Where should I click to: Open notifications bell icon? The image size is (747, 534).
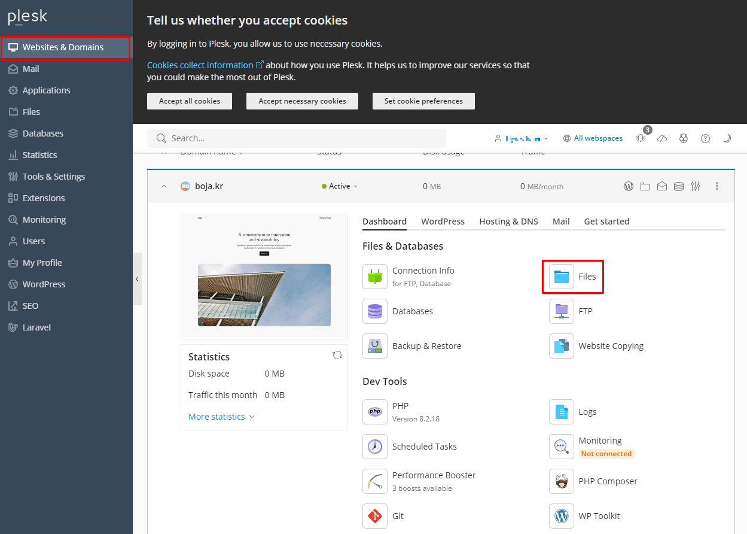[x=641, y=138]
